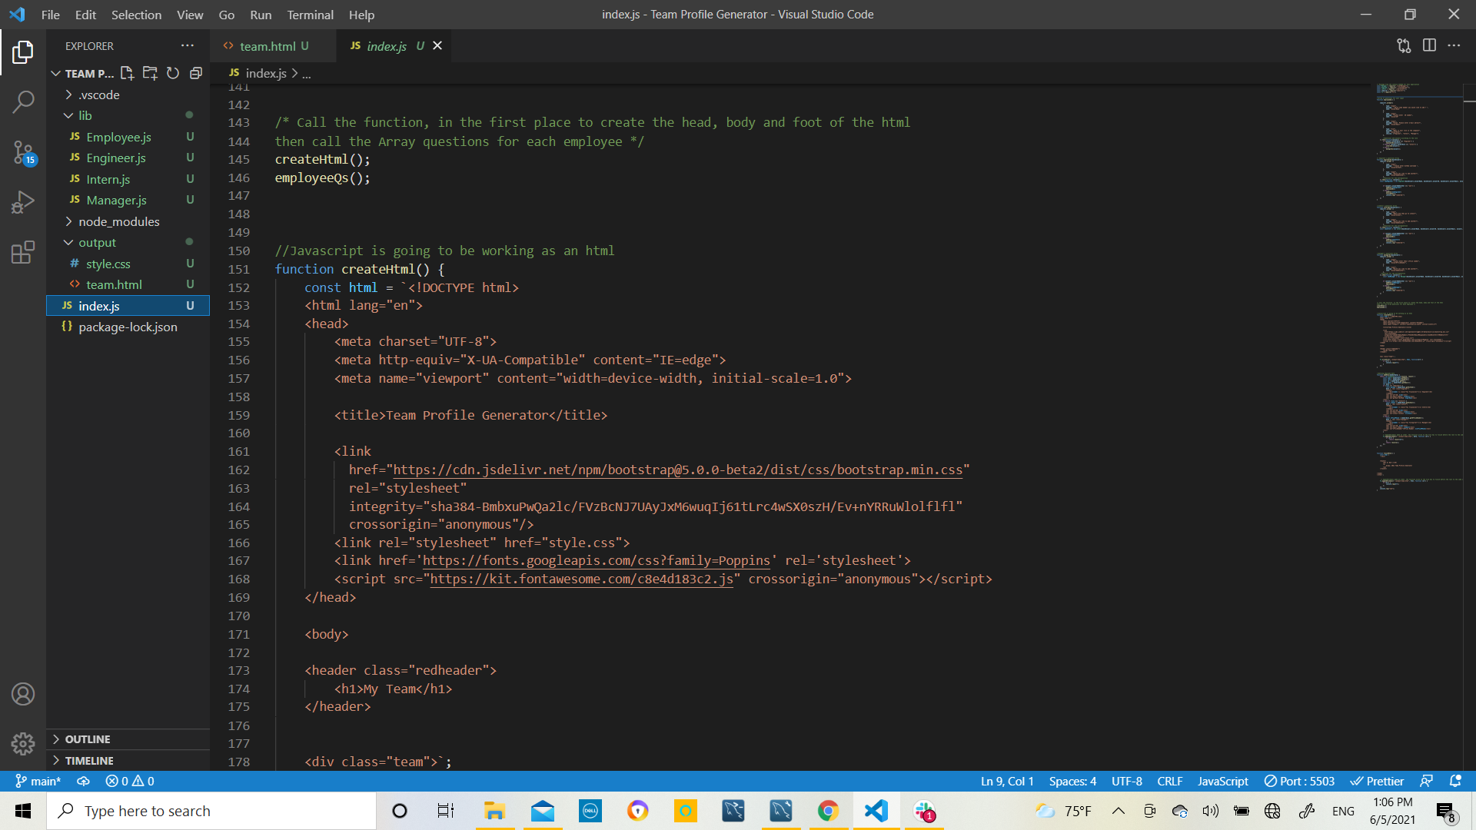Refresh the Explorer file tree
1476x830 pixels.
pyautogui.click(x=172, y=73)
